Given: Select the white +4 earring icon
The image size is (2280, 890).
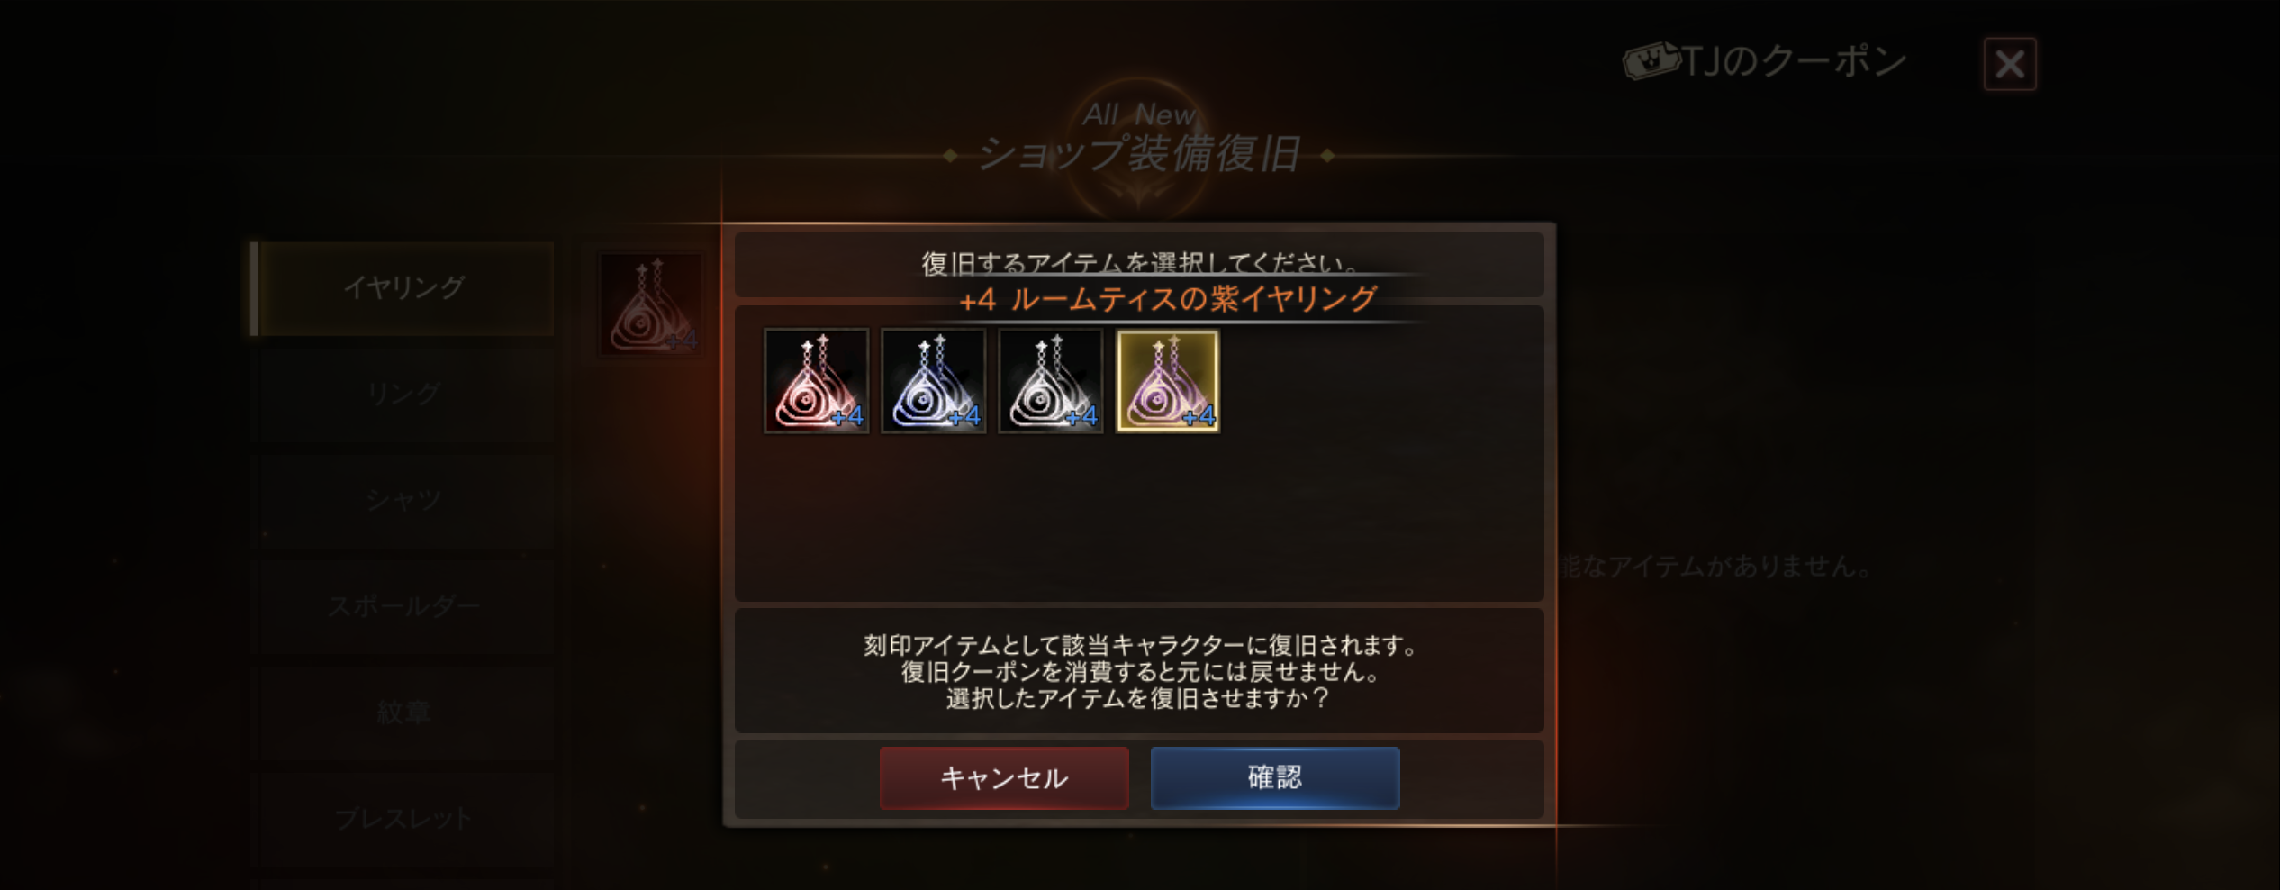Looking at the screenshot, I should point(1050,381).
